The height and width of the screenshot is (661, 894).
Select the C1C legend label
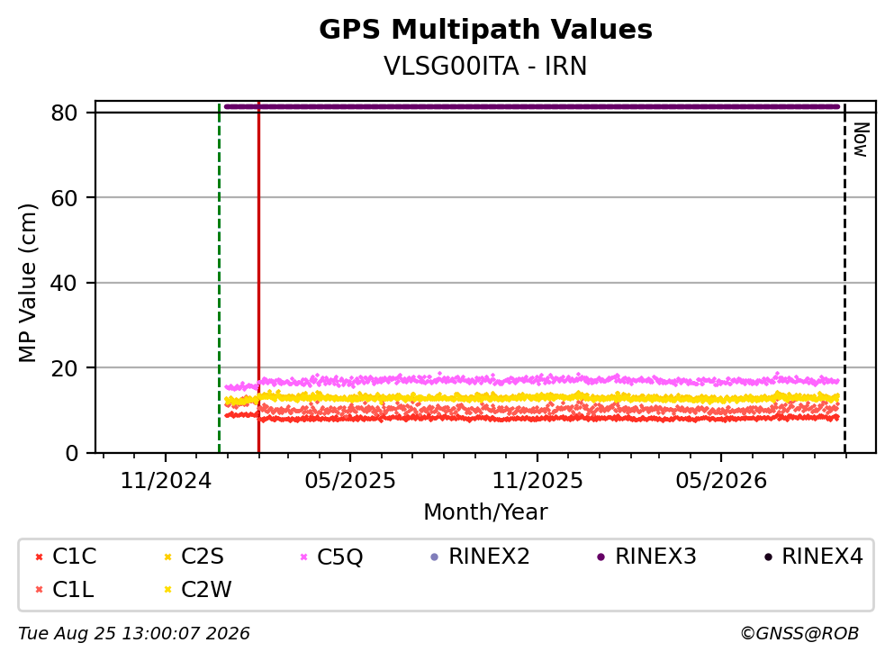pyautogui.click(x=74, y=556)
